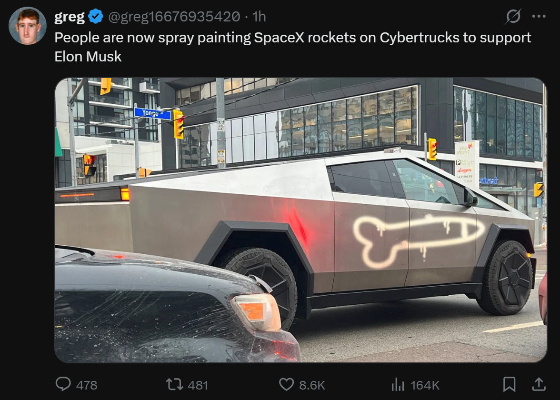Screen dimensions: 560x400
Task: Click the 164K views count
Action: click(x=425, y=385)
